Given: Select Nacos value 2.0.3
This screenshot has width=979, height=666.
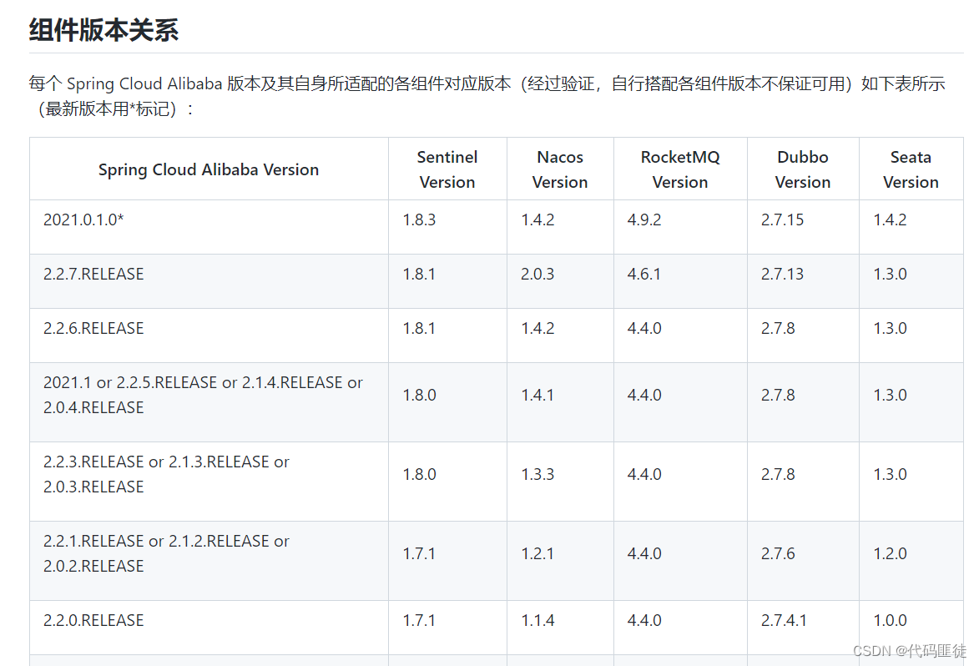Looking at the screenshot, I should coord(537,274).
